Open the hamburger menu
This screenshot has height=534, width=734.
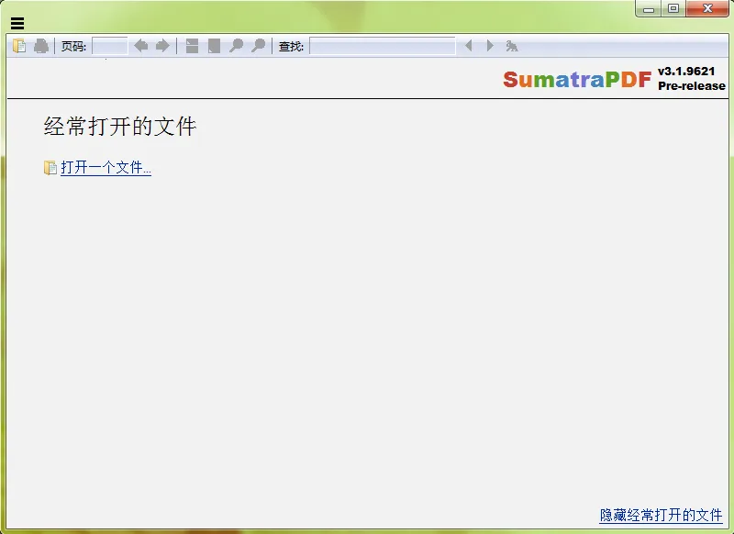pyautogui.click(x=17, y=23)
